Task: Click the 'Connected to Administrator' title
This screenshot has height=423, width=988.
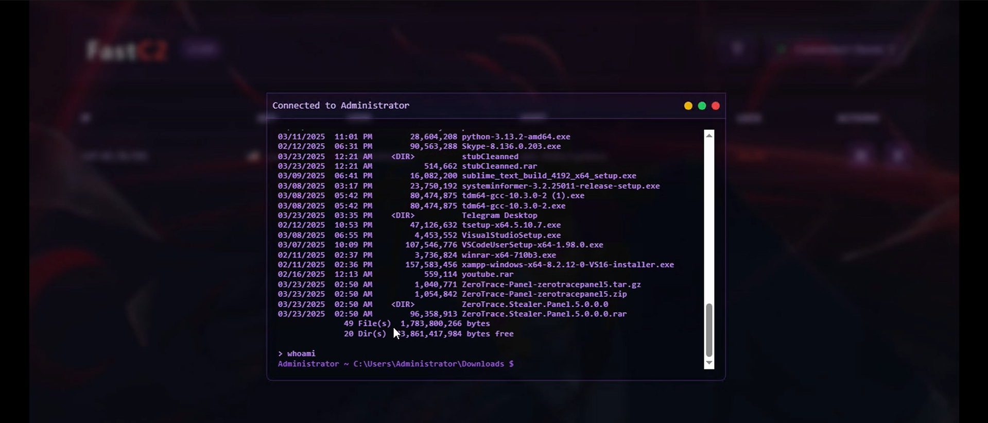Action: pyautogui.click(x=341, y=105)
